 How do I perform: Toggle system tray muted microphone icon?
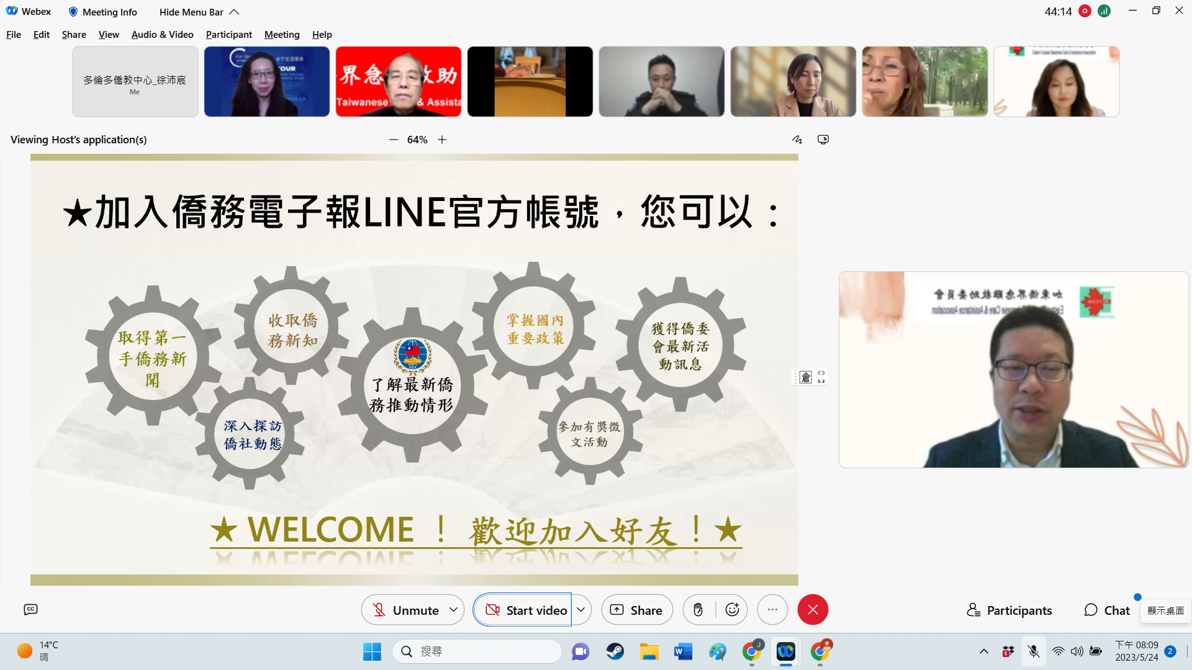[1034, 651]
